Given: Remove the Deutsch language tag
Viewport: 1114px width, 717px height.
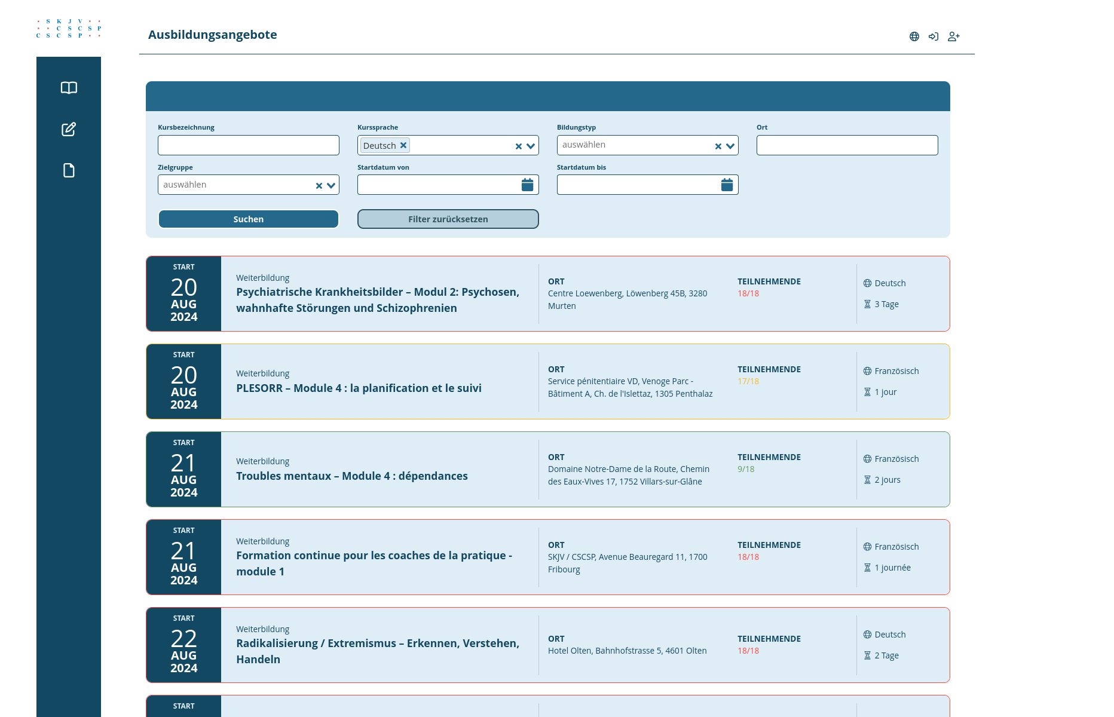Looking at the screenshot, I should tap(403, 145).
